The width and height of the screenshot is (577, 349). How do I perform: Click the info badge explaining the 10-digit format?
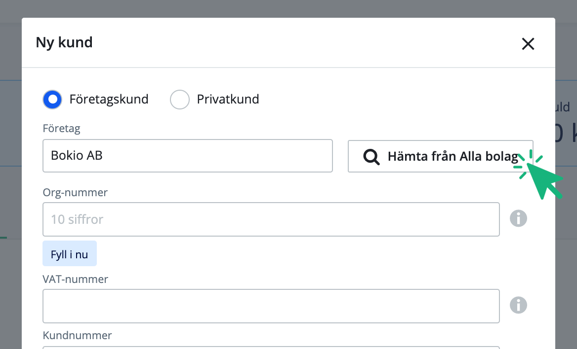tap(518, 218)
